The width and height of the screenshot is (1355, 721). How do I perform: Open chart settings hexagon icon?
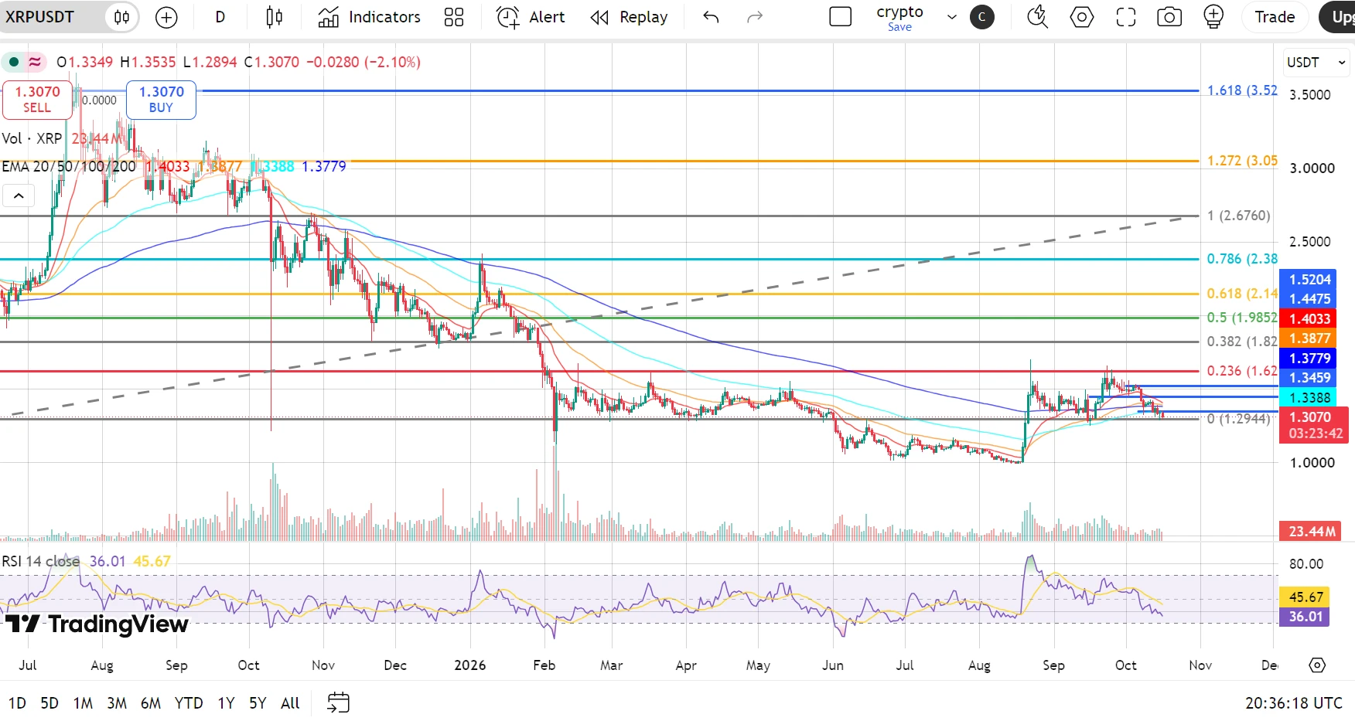[1082, 17]
